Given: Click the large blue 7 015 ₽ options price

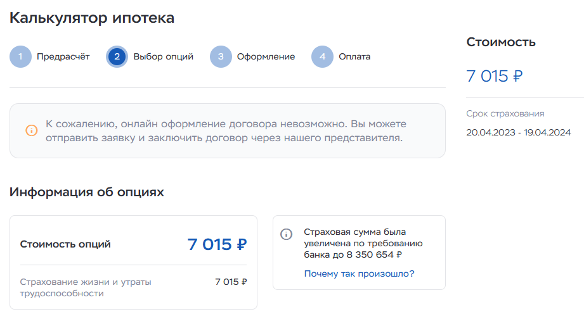Looking at the screenshot, I should tap(217, 244).
